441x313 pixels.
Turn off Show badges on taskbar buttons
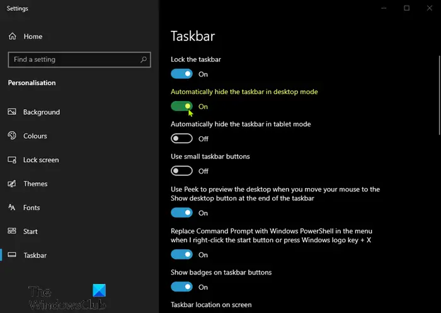(x=181, y=286)
